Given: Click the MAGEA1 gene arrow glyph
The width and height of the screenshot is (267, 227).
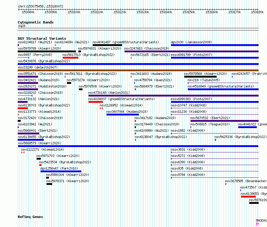Looking at the screenshot, I should coord(257,224).
